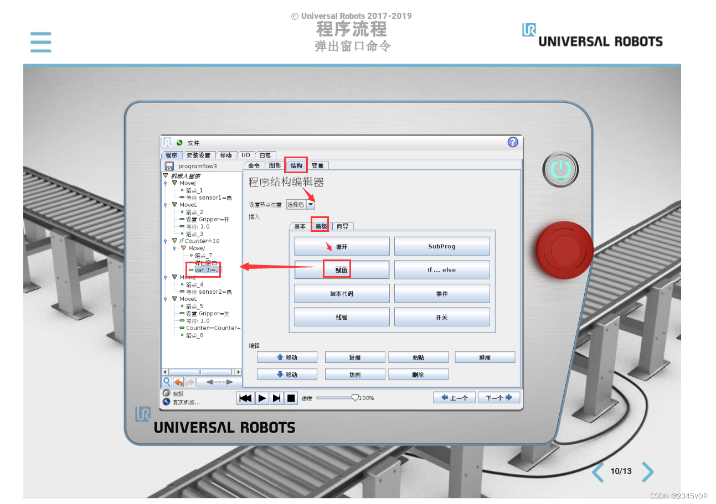Select the 真实机器 real robot radio option

click(x=167, y=402)
